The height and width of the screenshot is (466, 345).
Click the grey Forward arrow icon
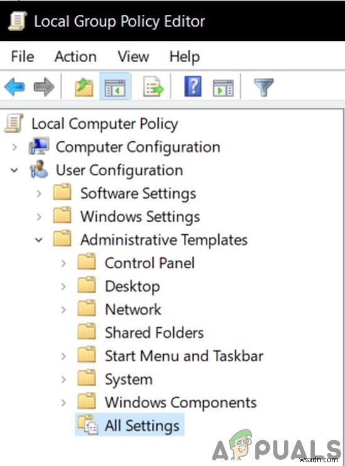tap(44, 87)
